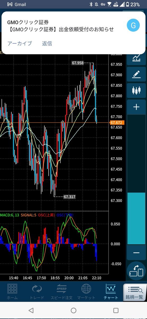Adjust the teal zoom slider bar
This screenshot has height=319, width=147.
click(x=136, y=218)
